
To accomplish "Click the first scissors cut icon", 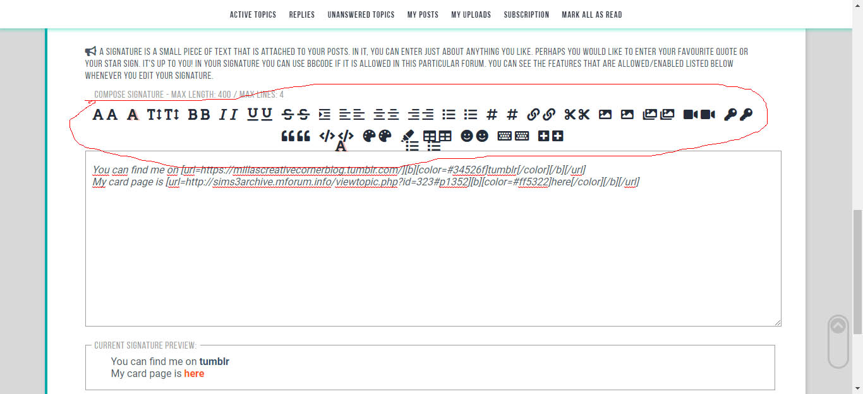I will click(570, 115).
